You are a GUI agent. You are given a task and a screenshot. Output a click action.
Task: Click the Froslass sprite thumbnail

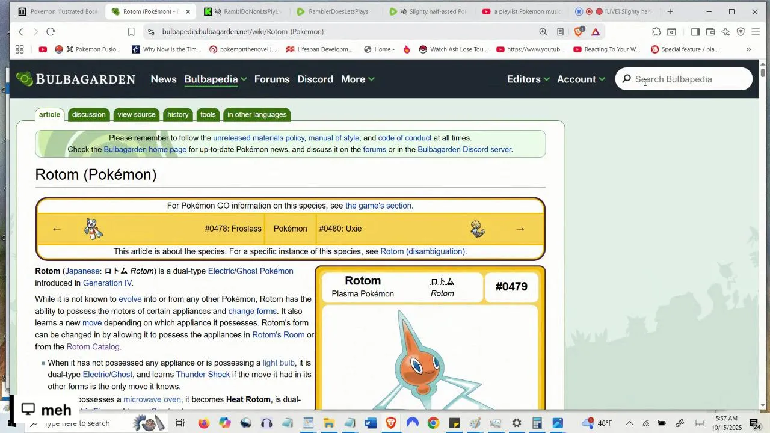click(93, 229)
